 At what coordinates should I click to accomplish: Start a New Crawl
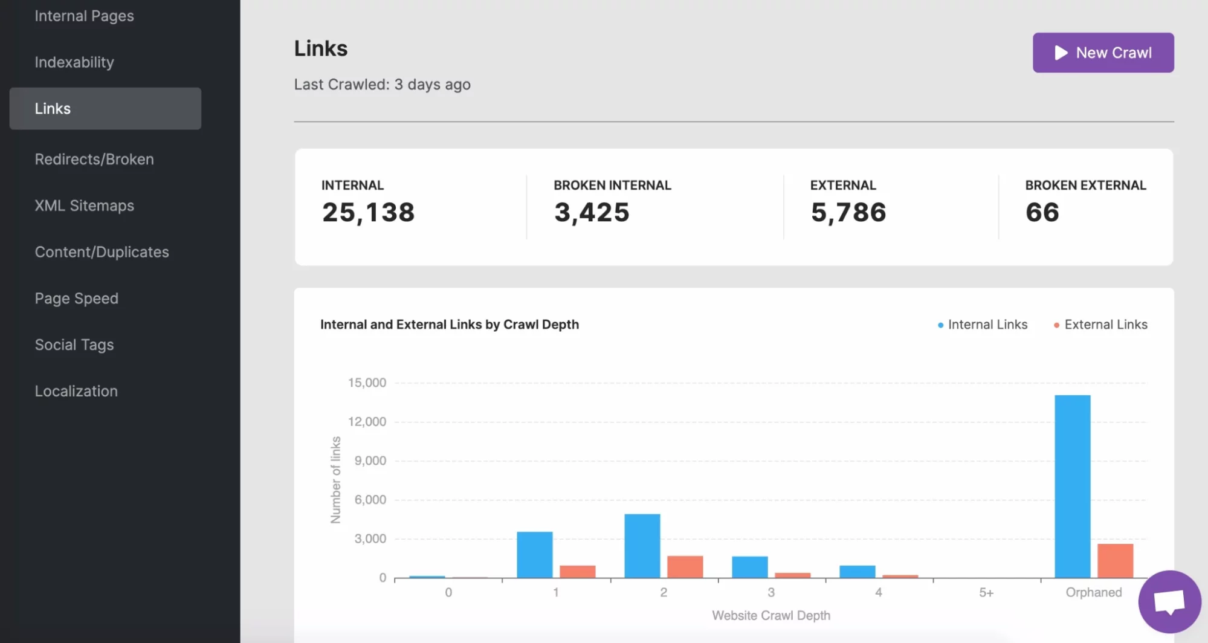coord(1103,53)
